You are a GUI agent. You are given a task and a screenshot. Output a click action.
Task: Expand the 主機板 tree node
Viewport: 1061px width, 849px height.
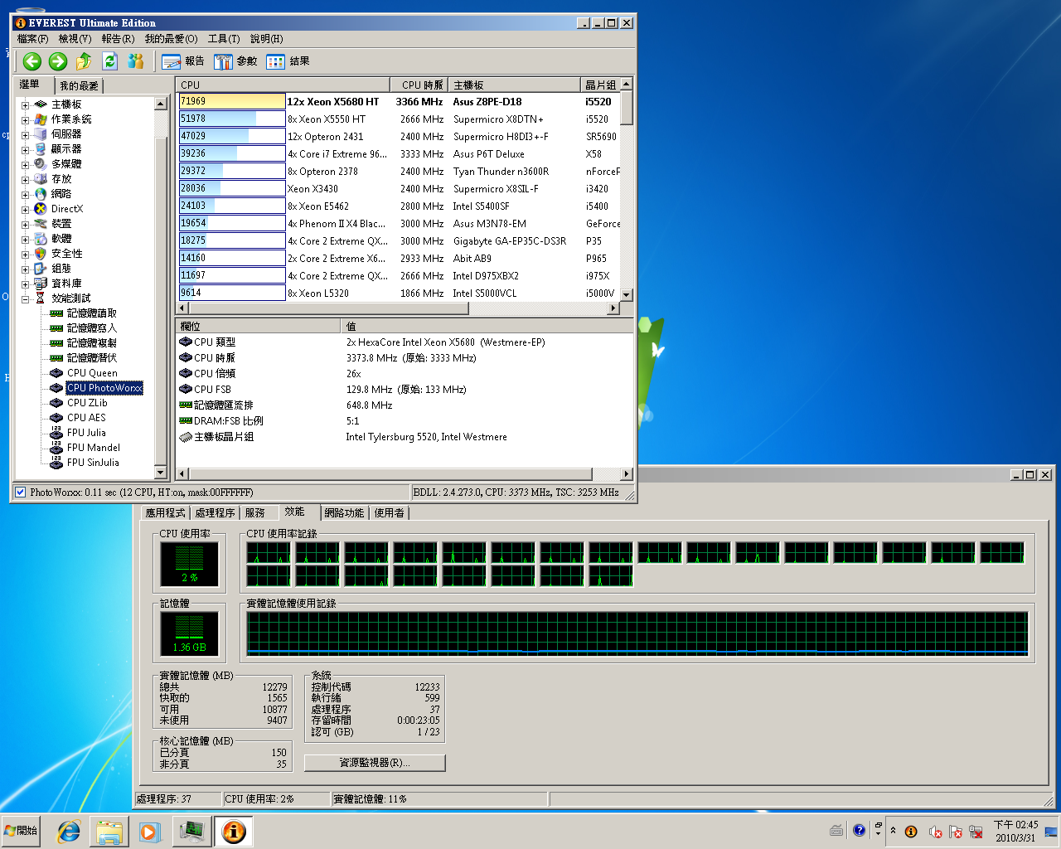[25, 105]
